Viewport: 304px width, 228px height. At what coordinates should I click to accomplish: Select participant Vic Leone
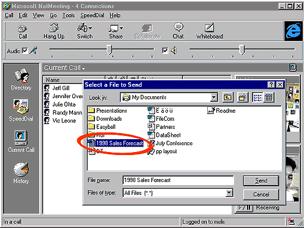(x=60, y=121)
